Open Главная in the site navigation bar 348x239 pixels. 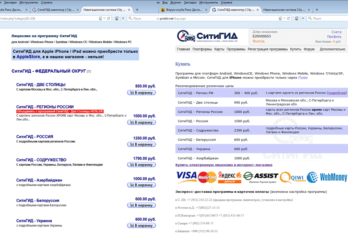pyautogui.click(x=183, y=49)
